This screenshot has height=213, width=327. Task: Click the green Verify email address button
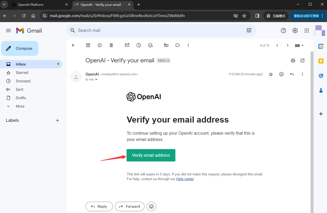[x=151, y=155]
